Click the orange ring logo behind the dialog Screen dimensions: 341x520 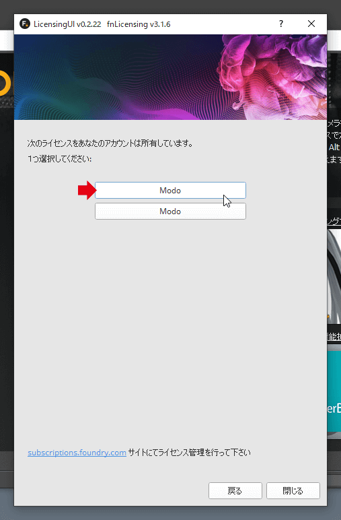[x=5, y=83]
